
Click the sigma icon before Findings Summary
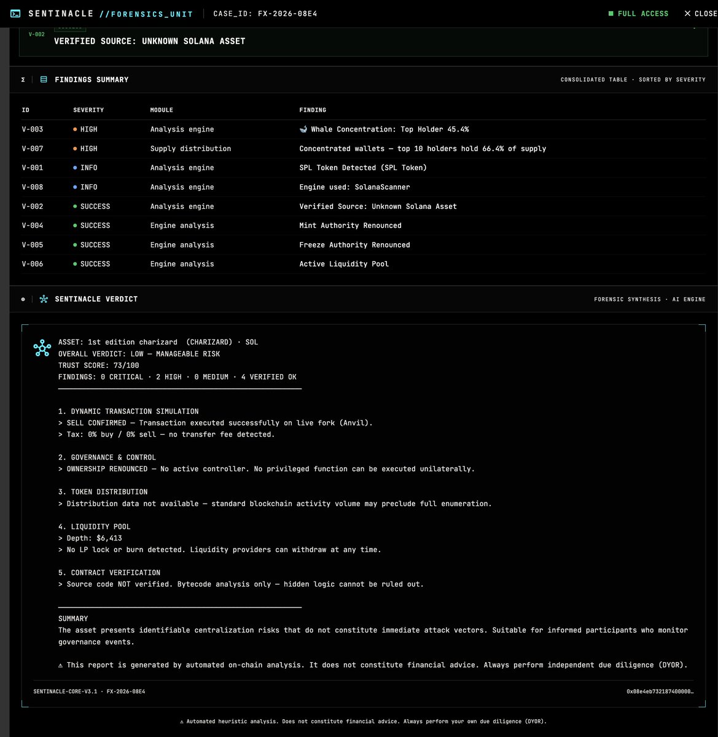[x=23, y=80]
